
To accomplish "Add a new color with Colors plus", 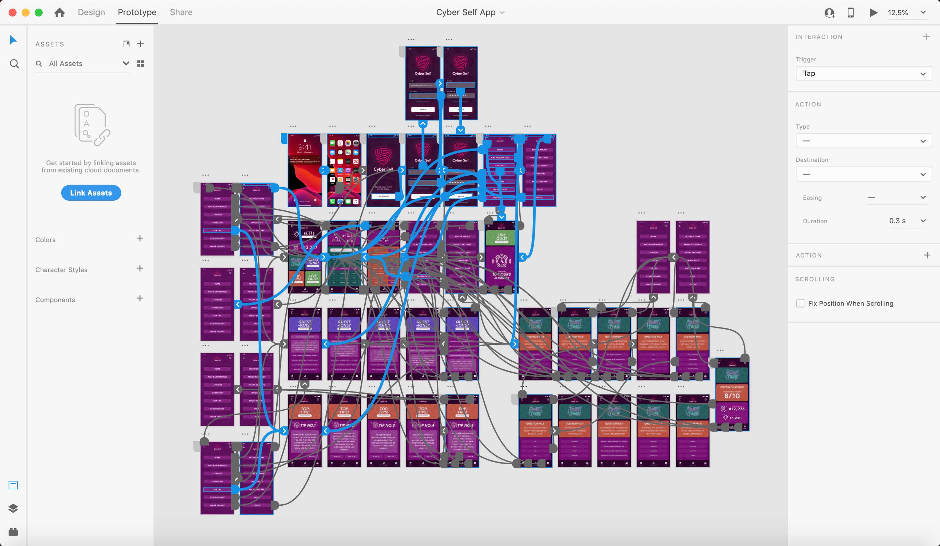I will [140, 238].
